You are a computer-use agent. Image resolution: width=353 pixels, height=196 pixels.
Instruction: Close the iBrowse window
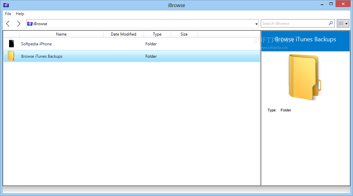[343, 4]
